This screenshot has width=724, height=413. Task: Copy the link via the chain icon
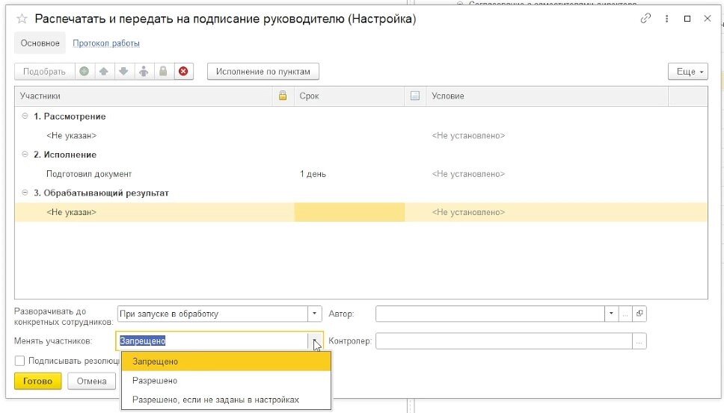(645, 19)
